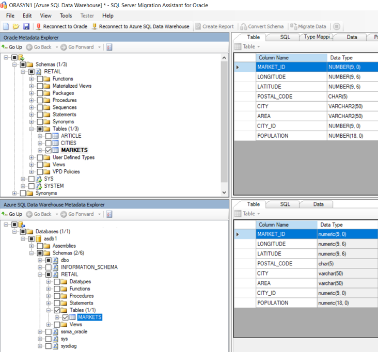Click Migrate Data button

click(308, 26)
